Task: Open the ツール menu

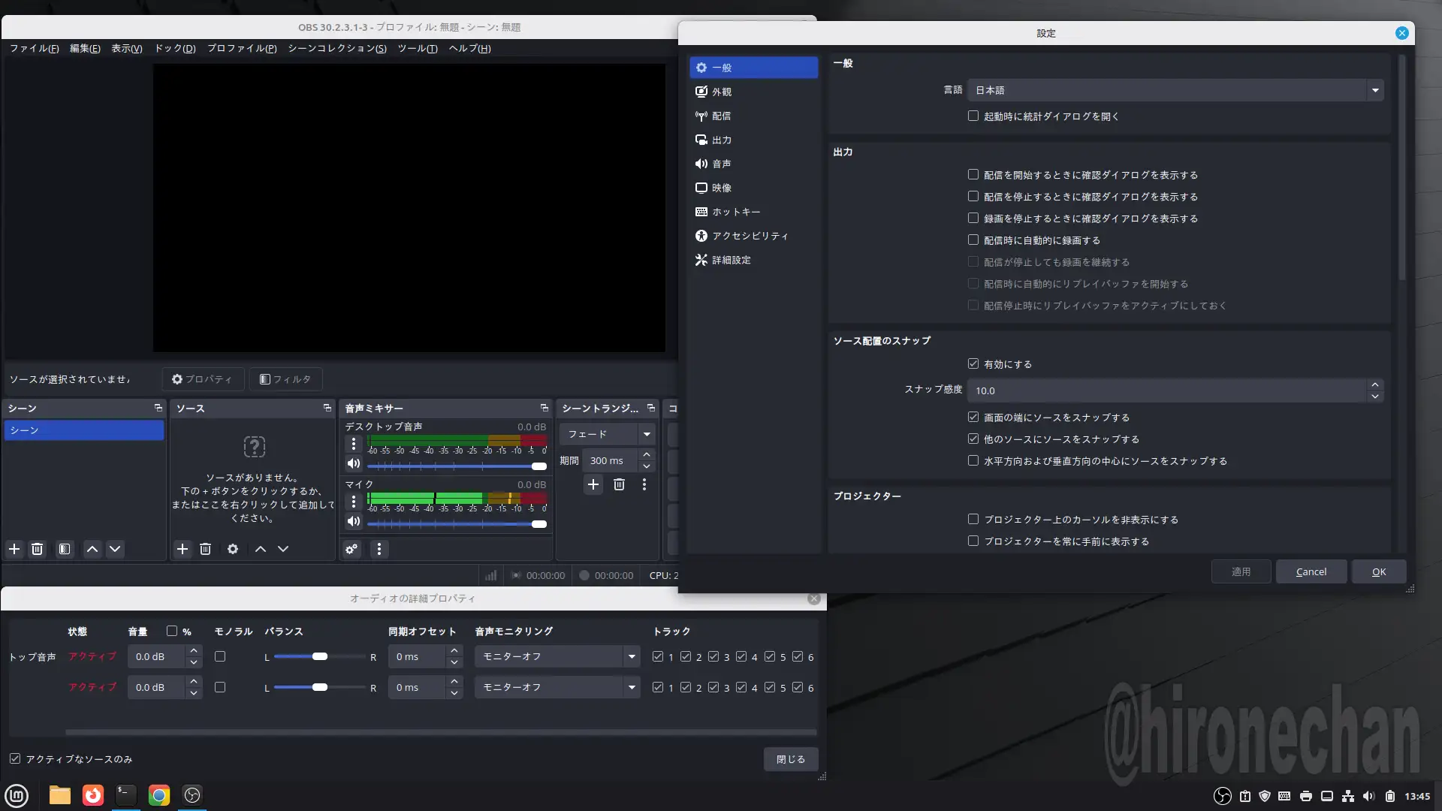Action: (417, 48)
